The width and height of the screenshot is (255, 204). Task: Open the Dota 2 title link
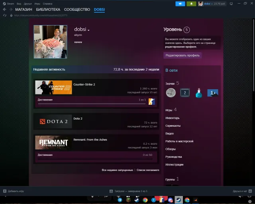tap(78, 119)
